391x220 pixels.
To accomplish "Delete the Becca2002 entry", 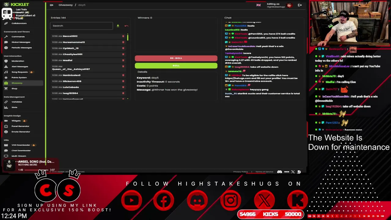I will pyautogui.click(x=123, y=36).
